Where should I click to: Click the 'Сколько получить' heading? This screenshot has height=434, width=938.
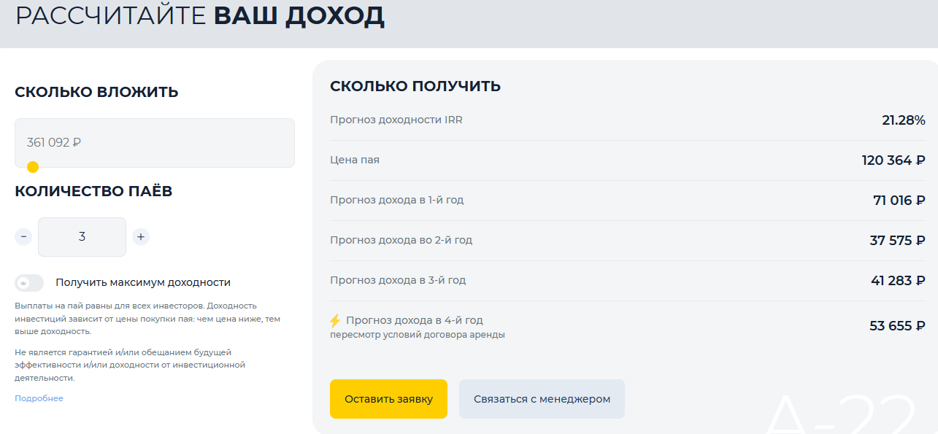(x=415, y=86)
